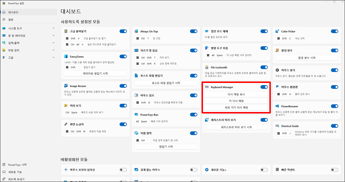Click the Advanced Paste (고급 붙여넣기) module icon
345x182 pixels.
(x=66, y=31)
